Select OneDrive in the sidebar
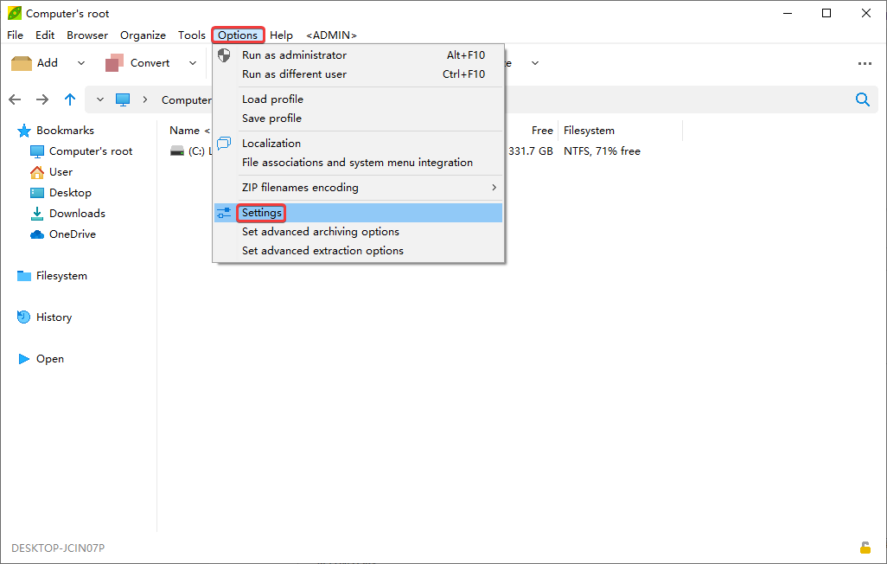The height and width of the screenshot is (564, 887). [x=73, y=234]
